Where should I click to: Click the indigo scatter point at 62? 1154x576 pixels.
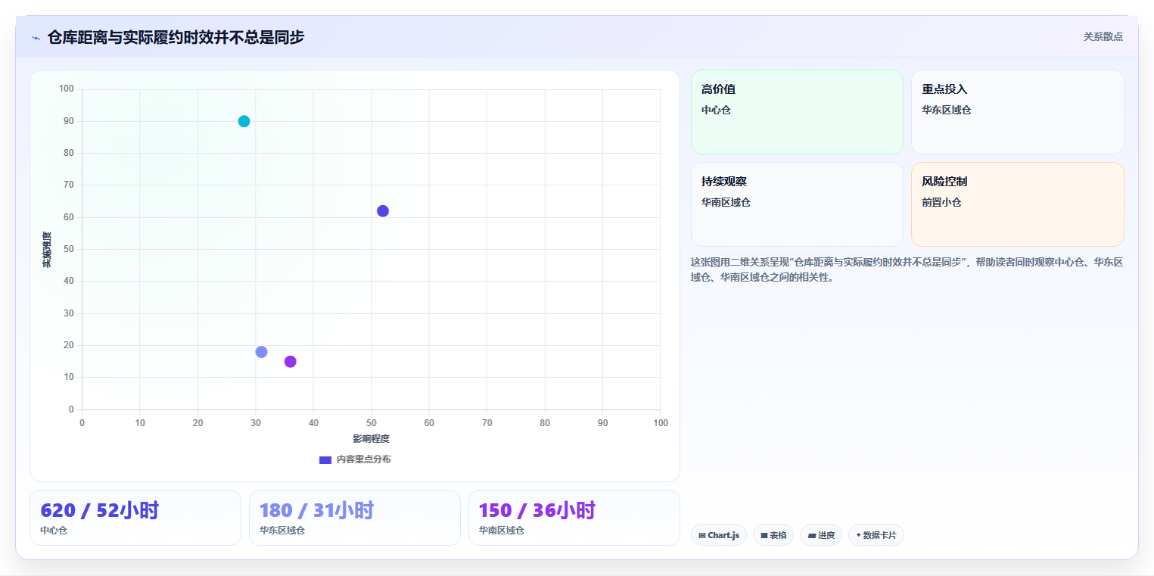(x=383, y=211)
